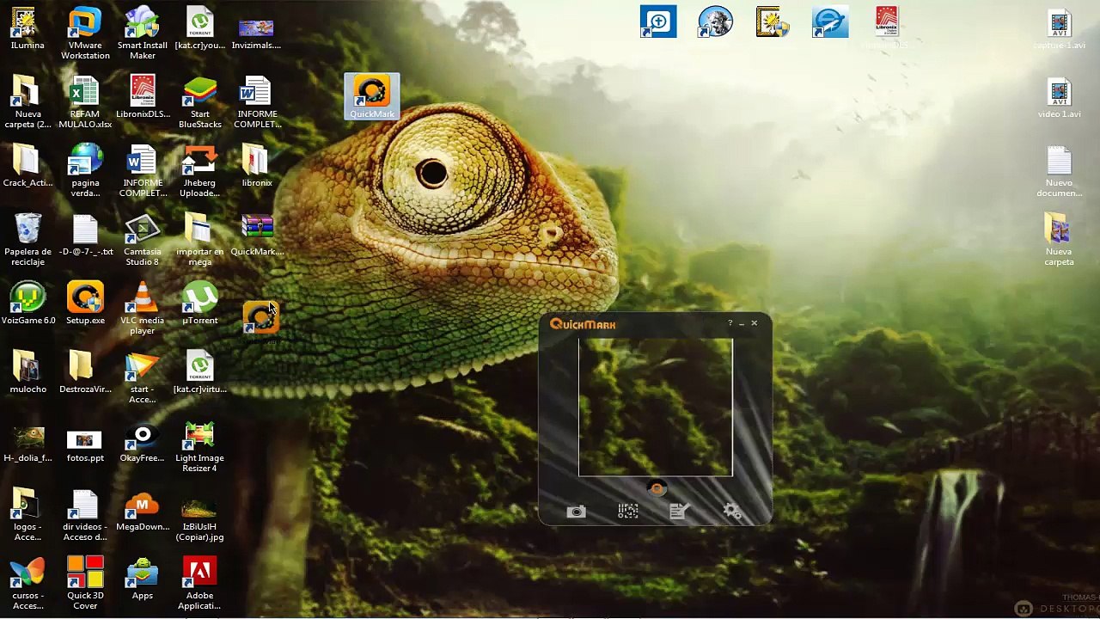The height and width of the screenshot is (619, 1100).
Task: Select the Crack_Acti... folder
Action: 27,165
